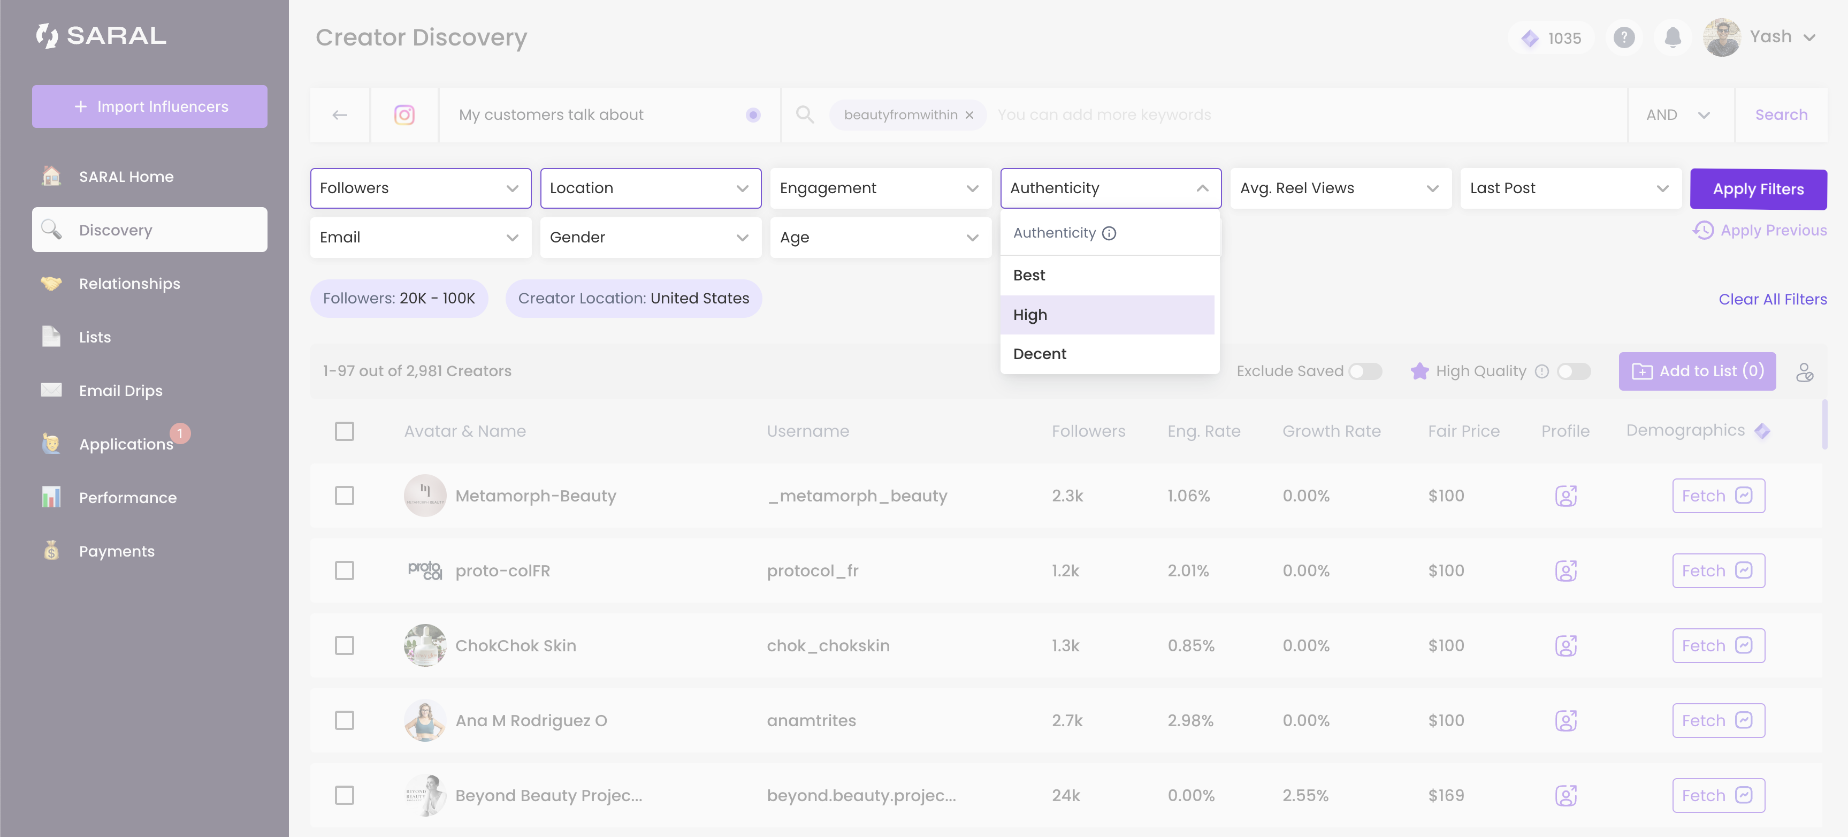
Task: Click the Instagram platform icon
Action: [x=404, y=115]
